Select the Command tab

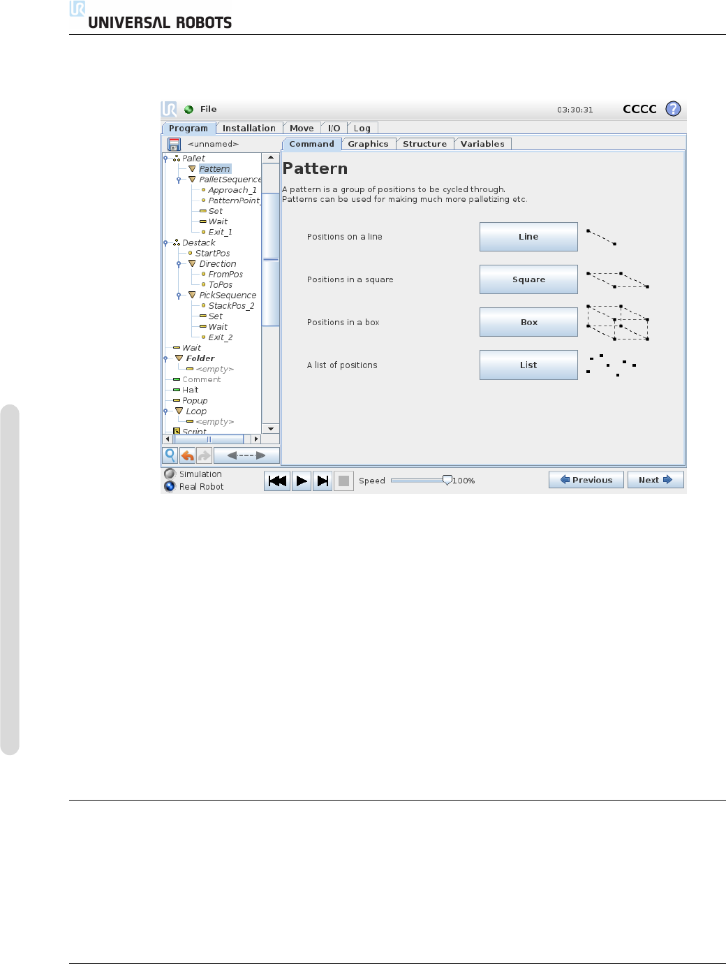click(x=311, y=144)
